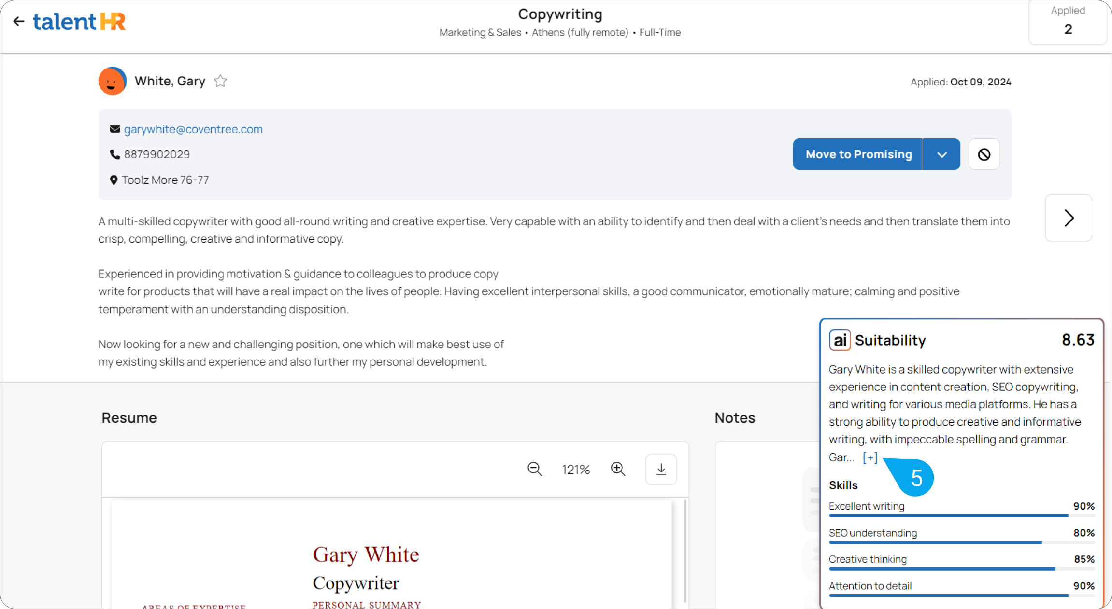Go to next candidate with right chevron
Viewport: 1112px width, 609px height.
click(1068, 218)
